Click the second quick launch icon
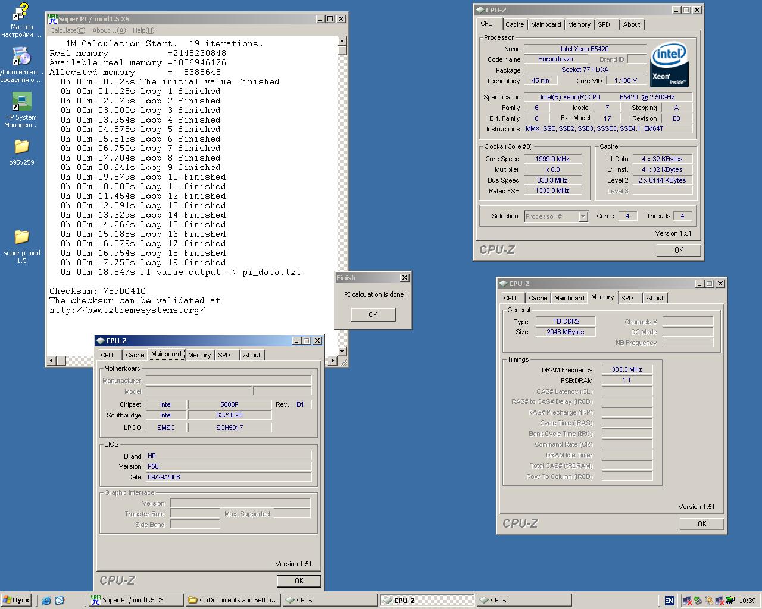 point(60,601)
